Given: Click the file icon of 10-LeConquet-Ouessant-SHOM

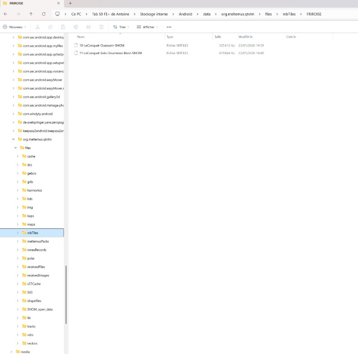Looking at the screenshot, I should (x=76, y=45).
